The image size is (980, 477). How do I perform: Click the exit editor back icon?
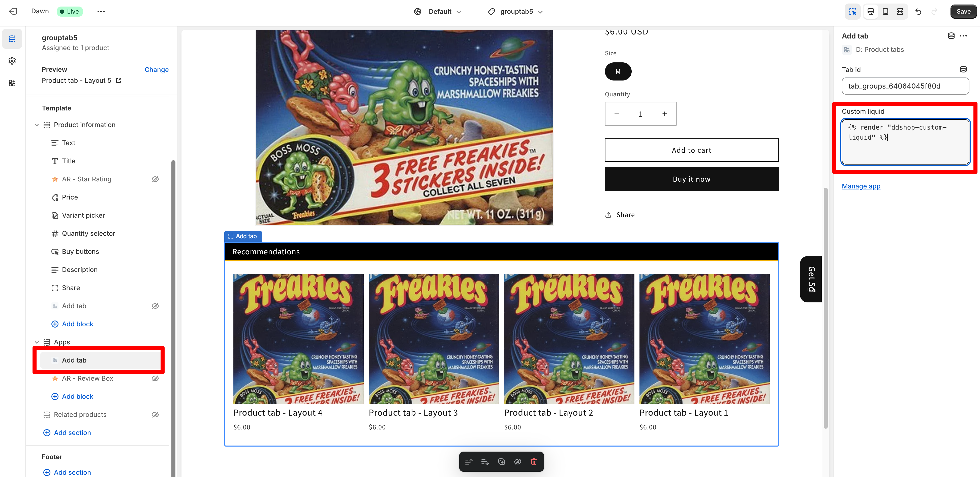click(13, 11)
